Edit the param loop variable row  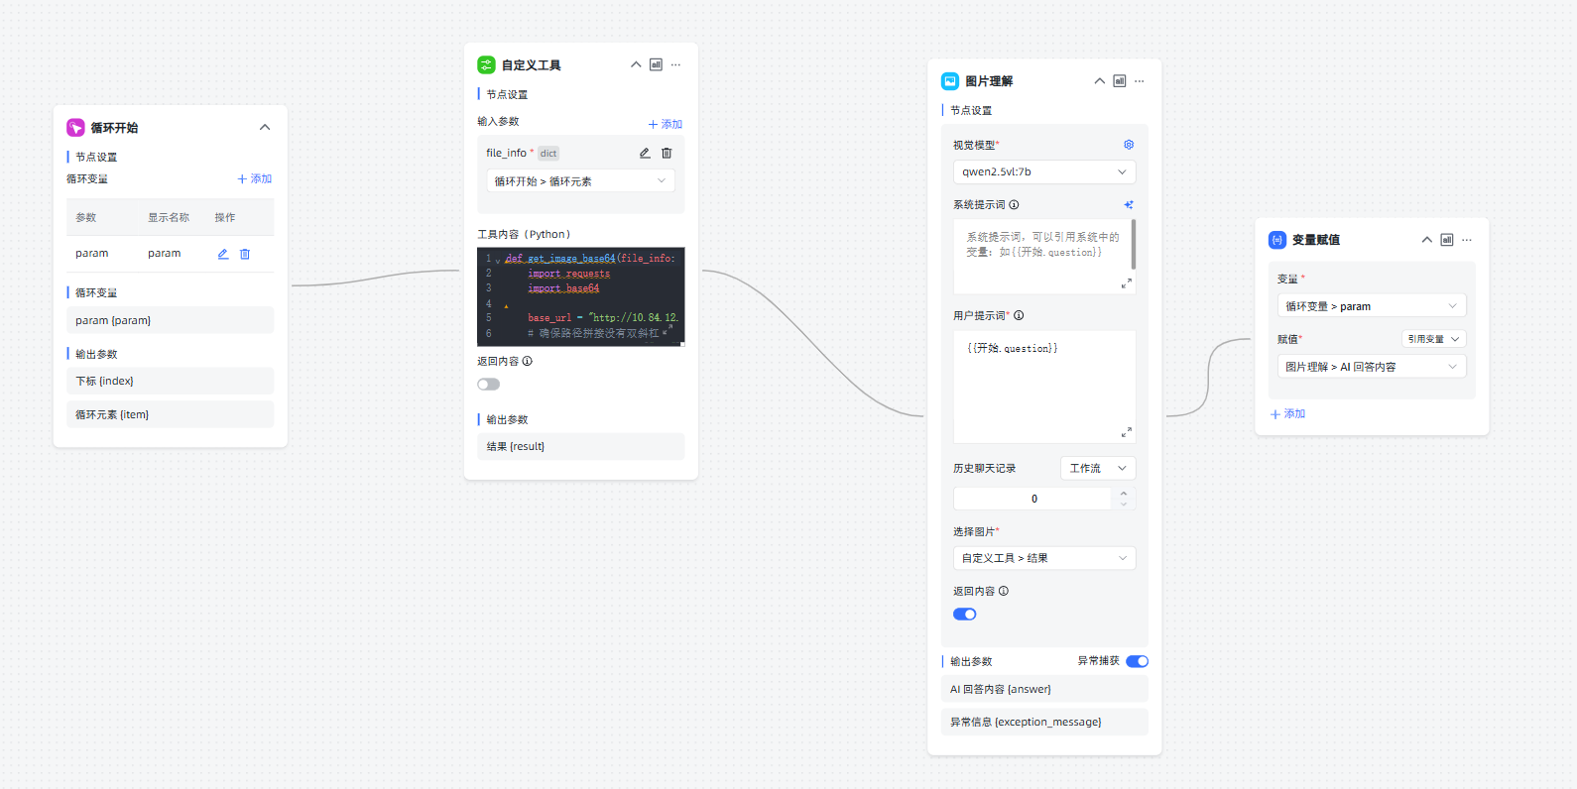(223, 254)
